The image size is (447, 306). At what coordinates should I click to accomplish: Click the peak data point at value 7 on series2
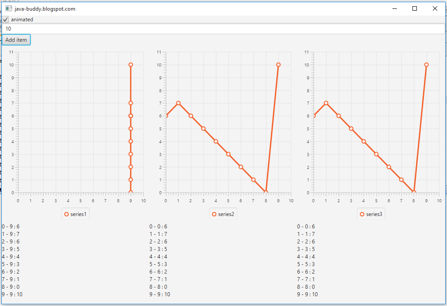179,102
